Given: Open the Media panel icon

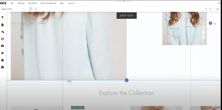Looking at the screenshot, I should 2,46.
